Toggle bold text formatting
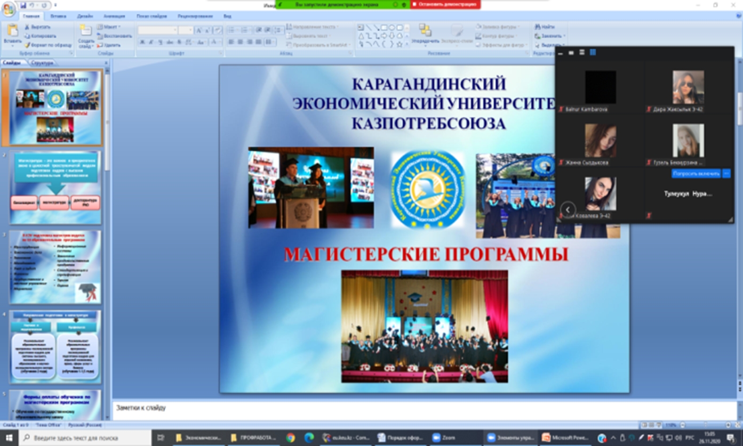743x446 pixels. pos(142,42)
